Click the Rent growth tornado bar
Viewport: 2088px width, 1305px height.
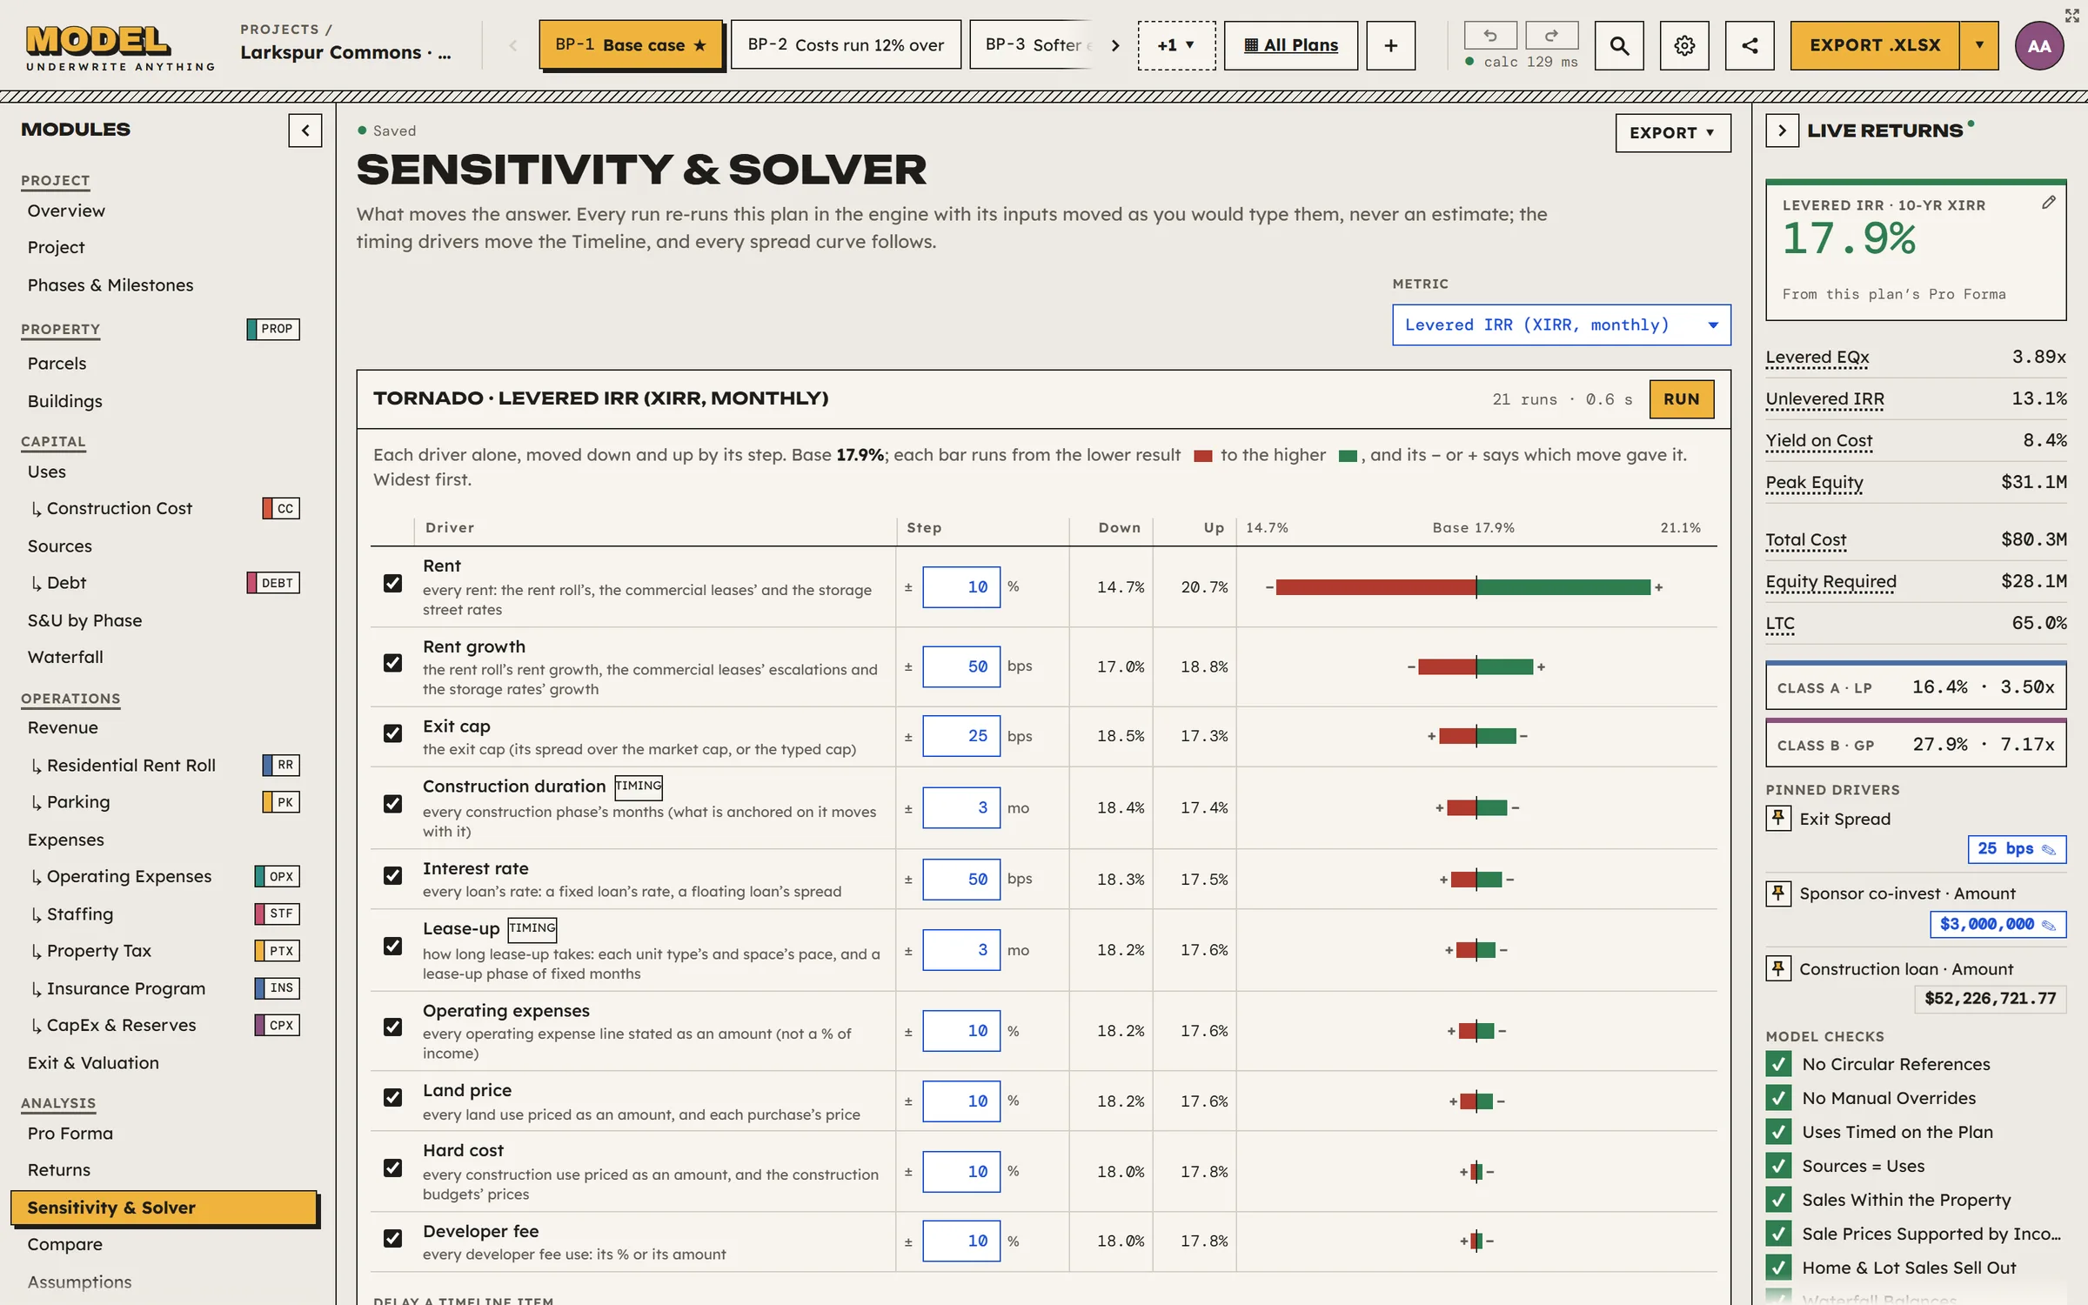[1476, 667]
